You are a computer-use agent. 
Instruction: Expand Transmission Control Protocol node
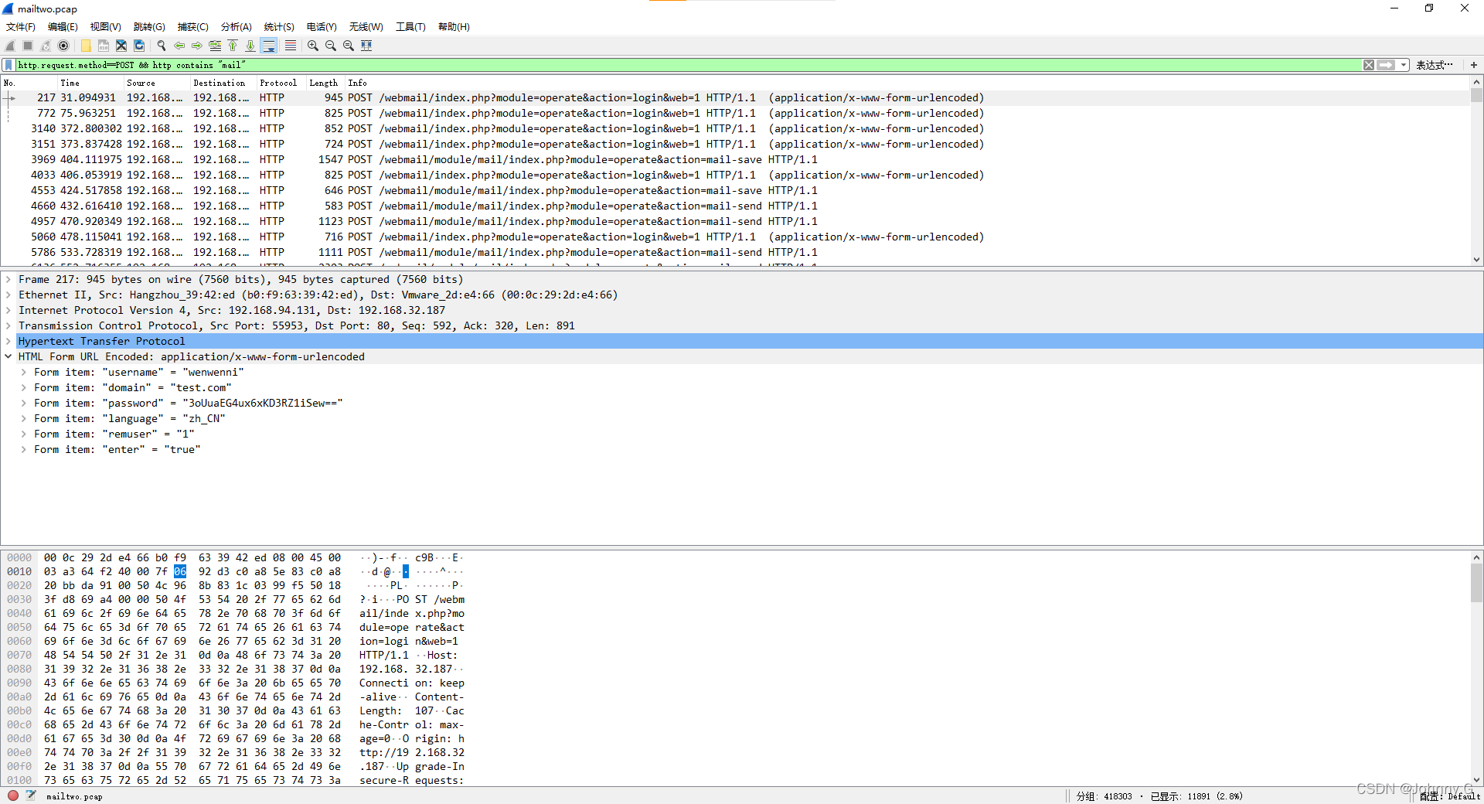[9, 326]
